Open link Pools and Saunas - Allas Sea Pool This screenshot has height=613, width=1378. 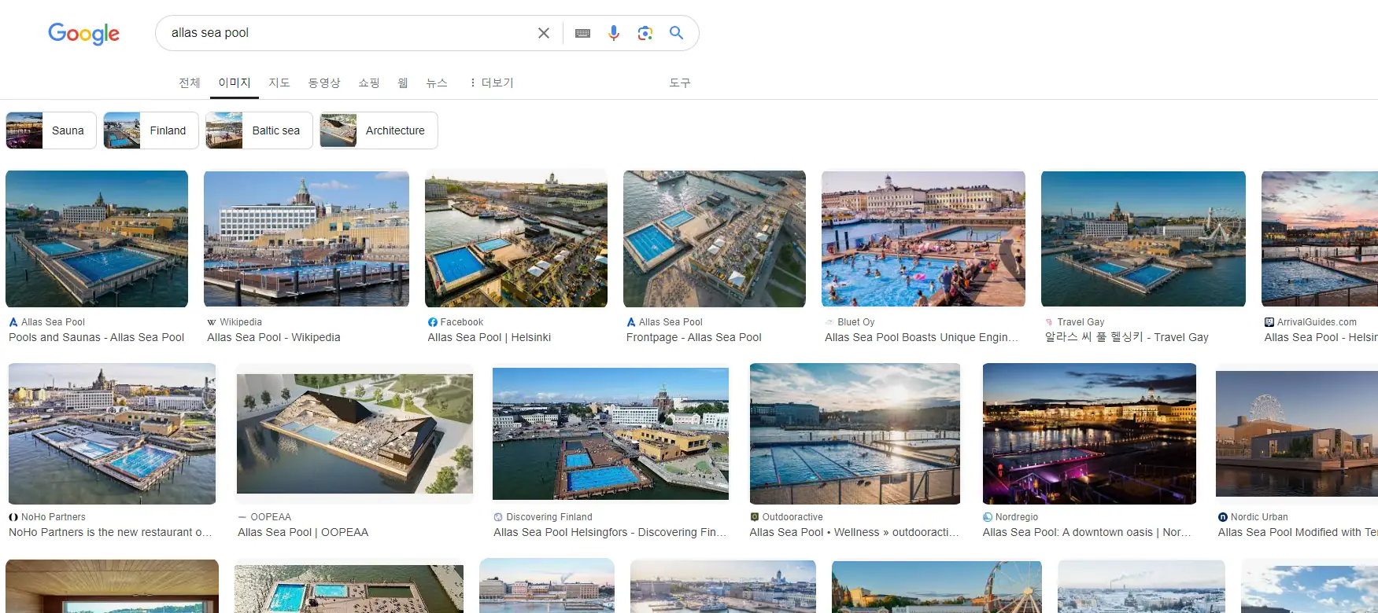pyautogui.click(x=96, y=337)
